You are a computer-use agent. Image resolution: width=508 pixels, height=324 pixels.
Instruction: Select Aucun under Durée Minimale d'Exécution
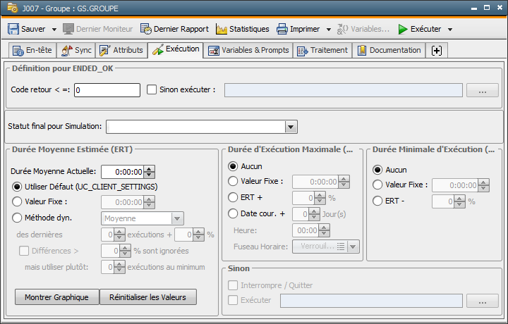click(377, 170)
